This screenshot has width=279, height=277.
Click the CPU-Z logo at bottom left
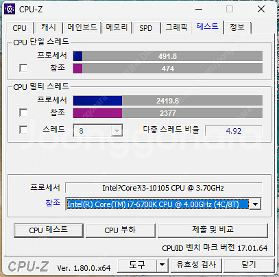point(28,267)
